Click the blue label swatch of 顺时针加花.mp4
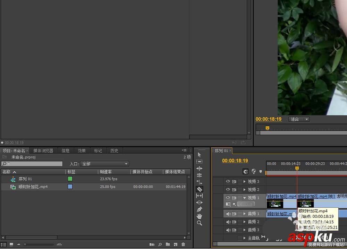 70,187
